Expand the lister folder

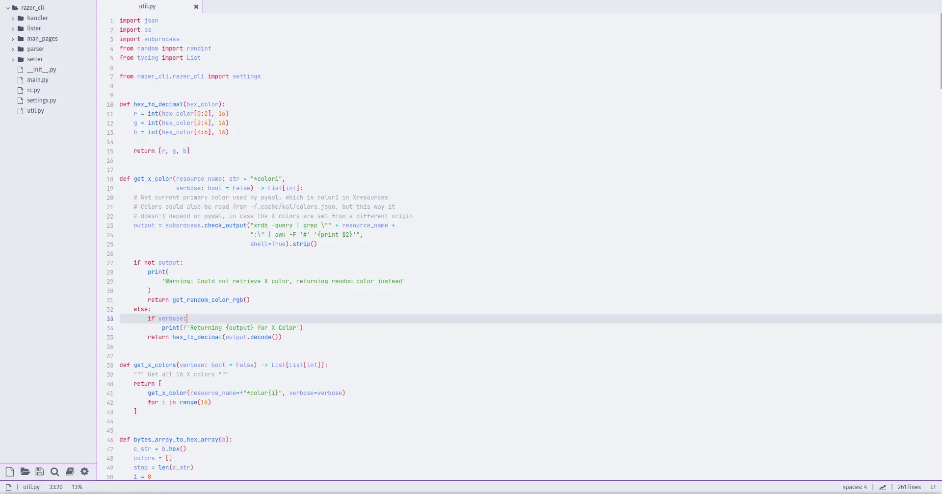pos(13,28)
